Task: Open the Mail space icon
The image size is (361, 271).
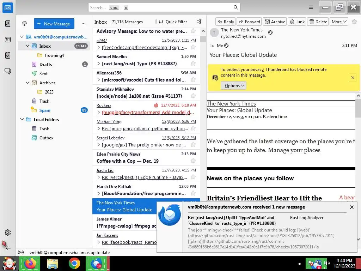Action: 8,8
